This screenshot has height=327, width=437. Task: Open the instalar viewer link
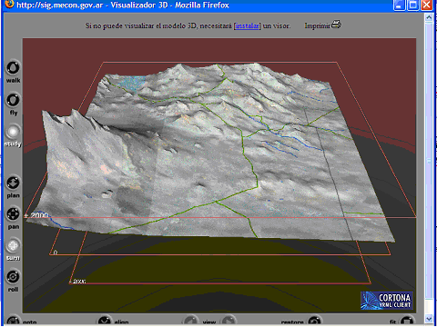tap(248, 25)
